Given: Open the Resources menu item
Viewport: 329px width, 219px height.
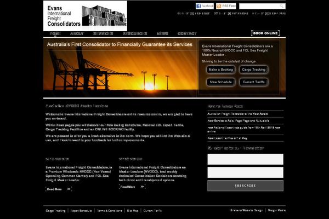Looking at the screenshot, I should point(135,33).
